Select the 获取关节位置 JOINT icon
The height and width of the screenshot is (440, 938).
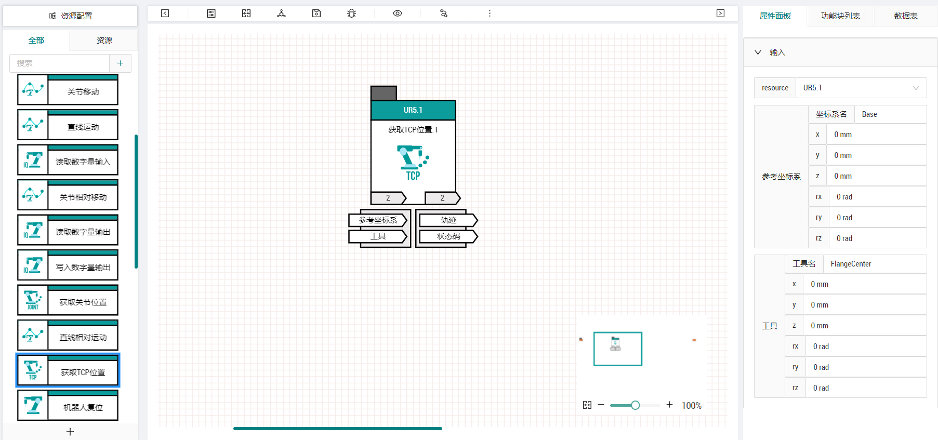point(33,300)
